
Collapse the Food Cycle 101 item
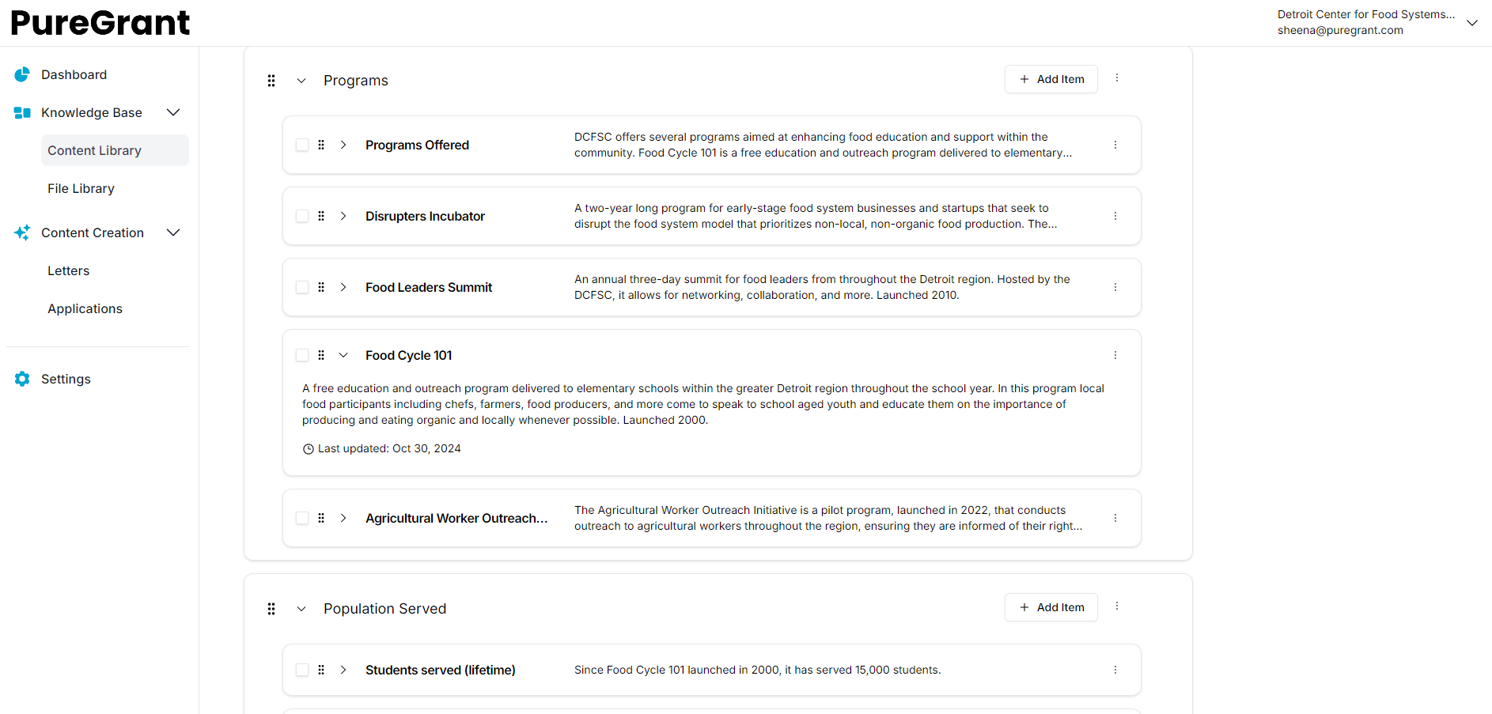click(343, 355)
